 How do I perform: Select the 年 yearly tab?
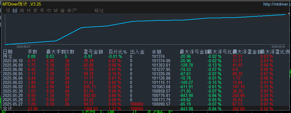coord(42,11)
